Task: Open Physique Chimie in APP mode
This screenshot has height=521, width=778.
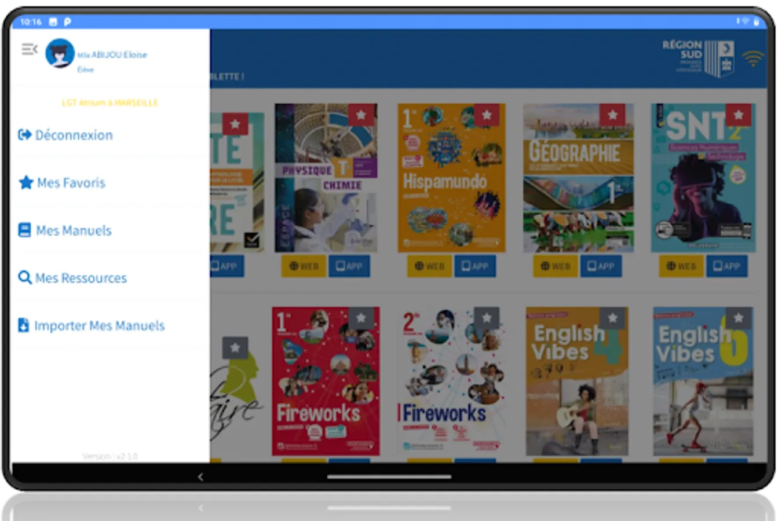Action: pos(349,266)
